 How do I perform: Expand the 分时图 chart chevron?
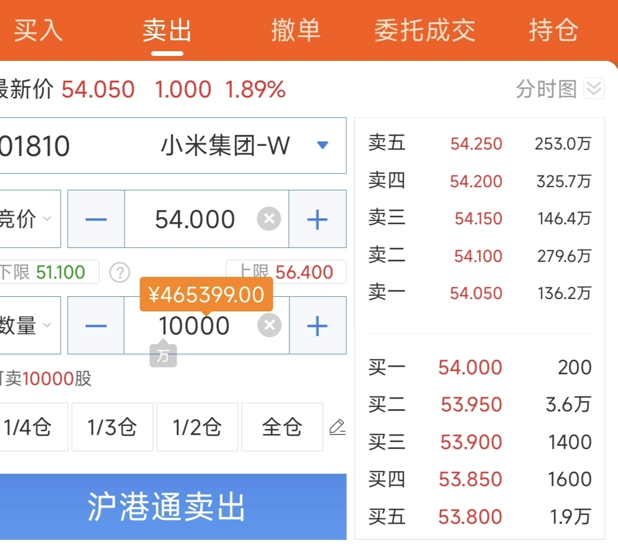pos(593,88)
